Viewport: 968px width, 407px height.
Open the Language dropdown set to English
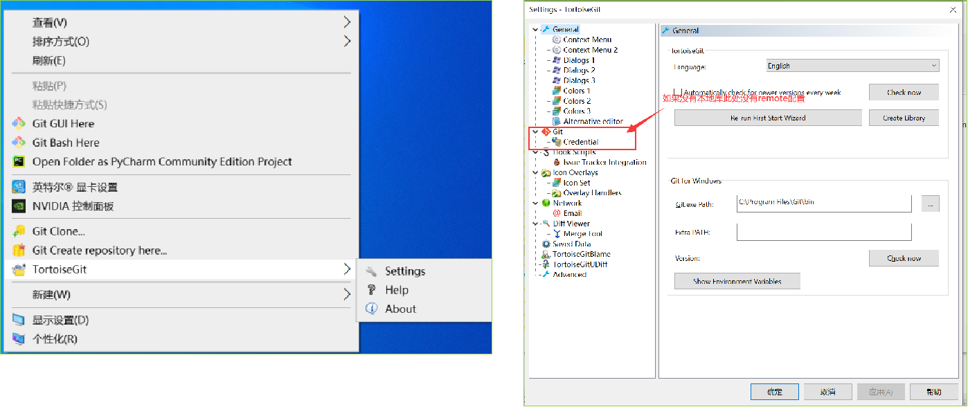click(x=852, y=66)
